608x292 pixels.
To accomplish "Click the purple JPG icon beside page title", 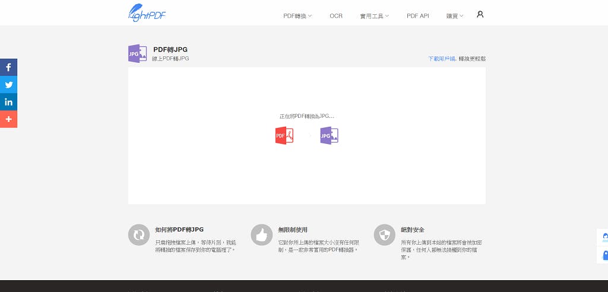I will (x=137, y=53).
